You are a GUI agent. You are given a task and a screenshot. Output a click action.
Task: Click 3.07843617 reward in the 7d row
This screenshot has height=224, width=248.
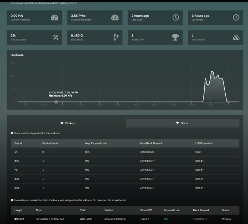tap(147, 170)
